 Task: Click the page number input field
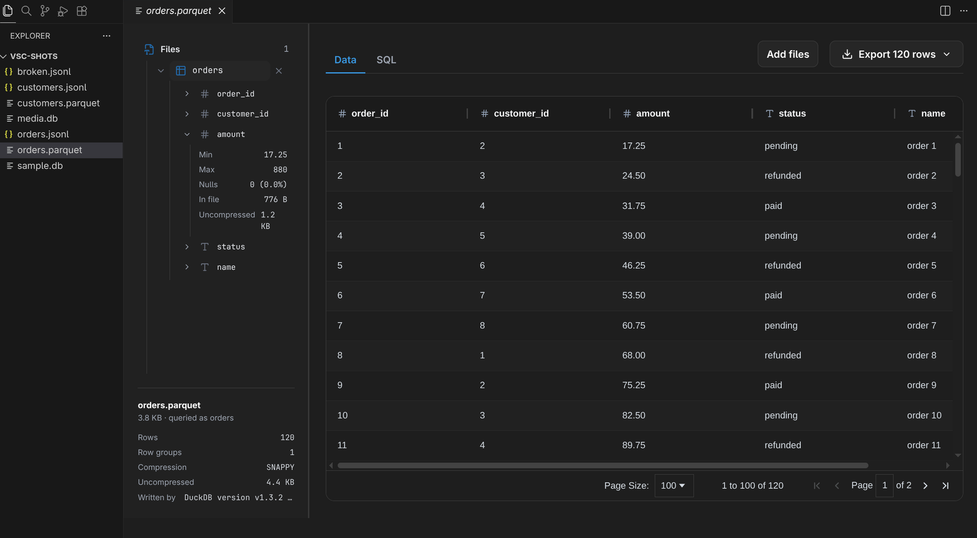pyautogui.click(x=884, y=486)
